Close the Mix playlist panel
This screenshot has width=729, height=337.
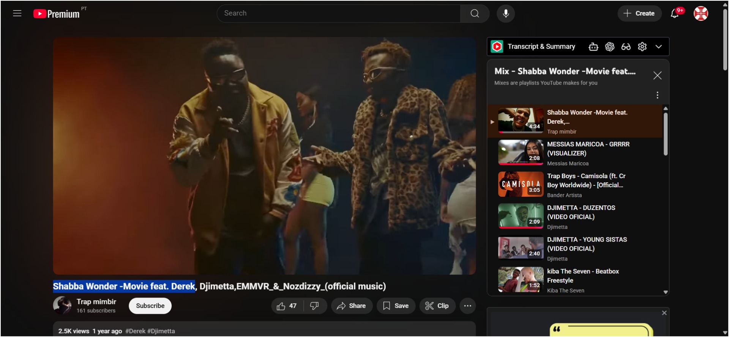[657, 75]
